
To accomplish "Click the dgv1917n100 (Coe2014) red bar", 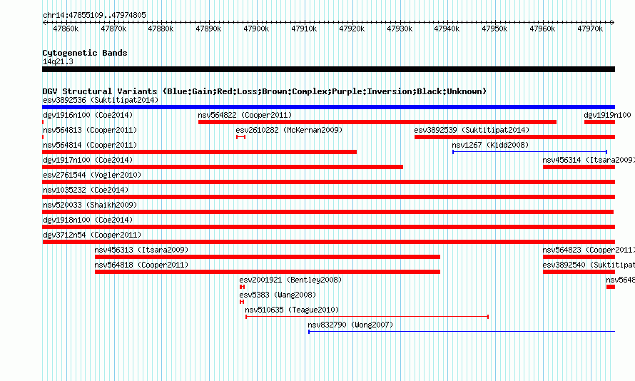I will coord(223,167).
